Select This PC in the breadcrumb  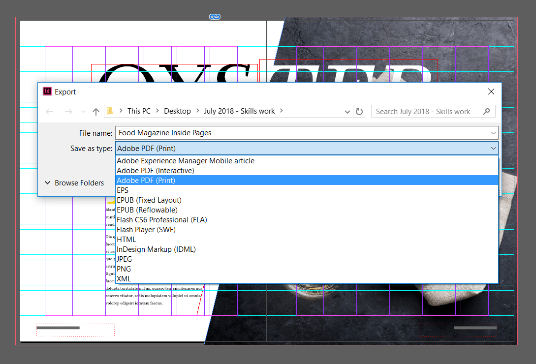tap(139, 111)
